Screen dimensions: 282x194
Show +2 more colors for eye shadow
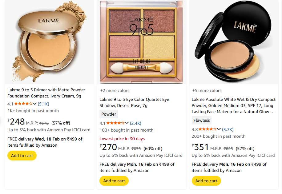pyautogui.click(x=115, y=90)
